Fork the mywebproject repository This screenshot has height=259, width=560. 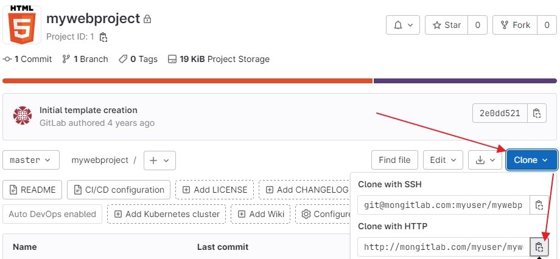516,25
